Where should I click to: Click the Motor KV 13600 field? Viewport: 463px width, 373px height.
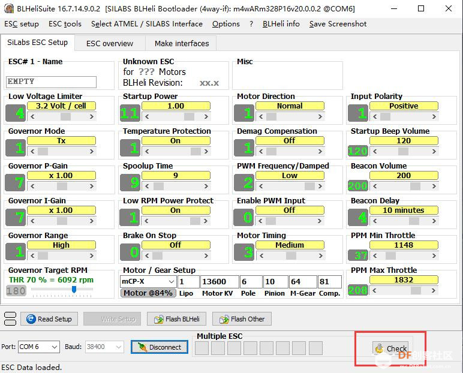click(220, 281)
